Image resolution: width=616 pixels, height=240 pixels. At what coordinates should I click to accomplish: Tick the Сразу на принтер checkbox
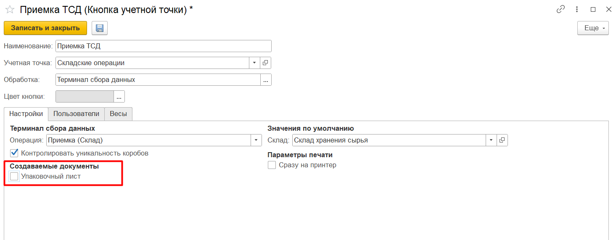[272, 165]
